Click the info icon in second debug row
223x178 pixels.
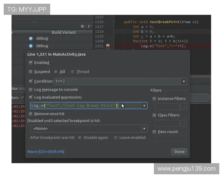coord(31,46)
